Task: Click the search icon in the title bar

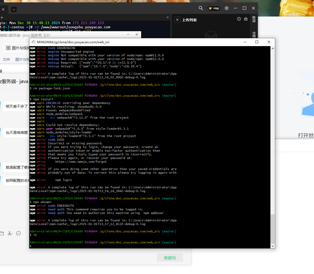Action: [x=201, y=8]
